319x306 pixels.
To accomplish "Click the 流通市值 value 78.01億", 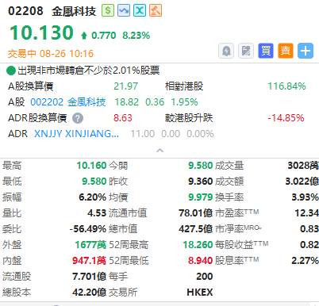I will pos(196,213).
